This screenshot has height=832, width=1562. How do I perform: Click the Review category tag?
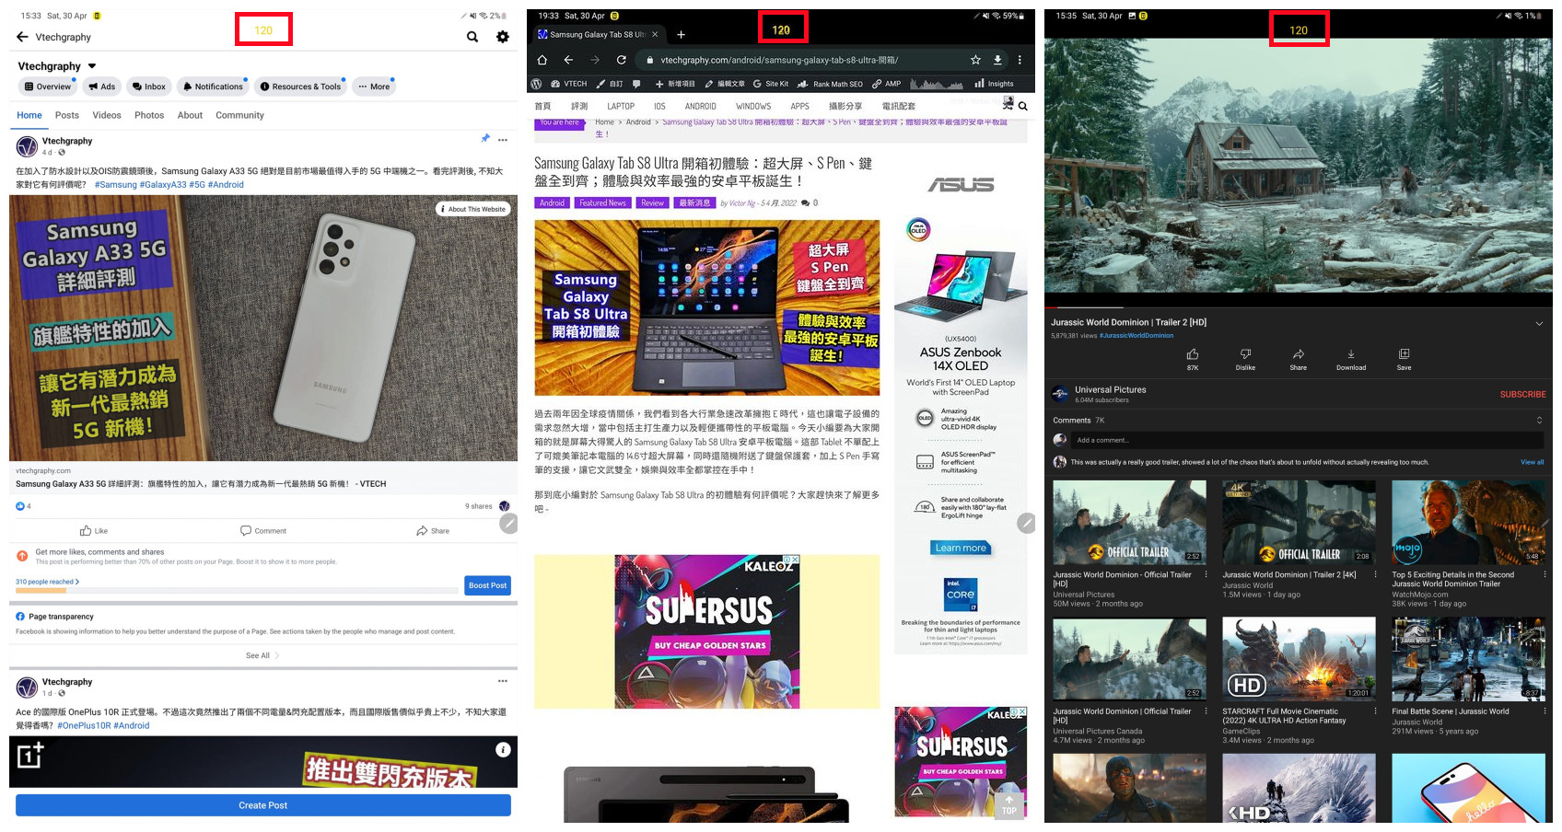(x=652, y=202)
